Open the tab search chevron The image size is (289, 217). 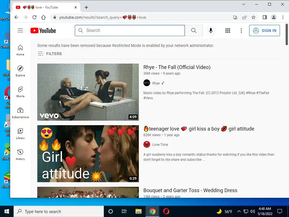244,4
